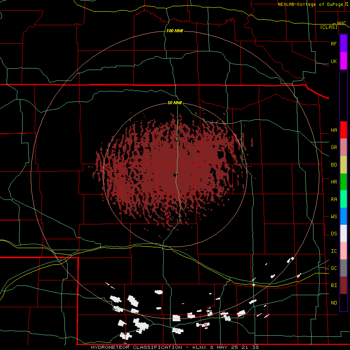Screen dimensions: 350x350
Task: Click the 'HR' legend label
Action: (x=334, y=182)
